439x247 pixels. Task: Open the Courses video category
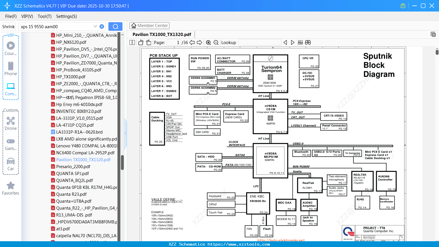pos(11,49)
